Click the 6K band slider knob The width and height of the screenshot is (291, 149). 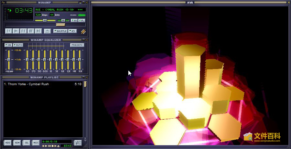click(62, 59)
